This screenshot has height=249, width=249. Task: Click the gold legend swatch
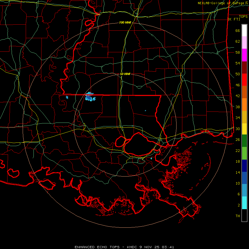[244, 117]
